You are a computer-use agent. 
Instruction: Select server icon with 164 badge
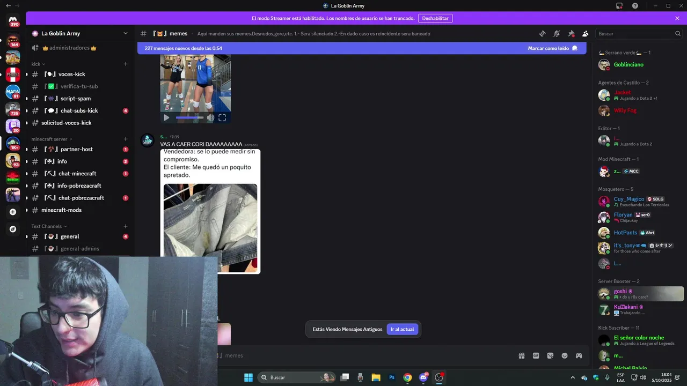(x=13, y=40)
